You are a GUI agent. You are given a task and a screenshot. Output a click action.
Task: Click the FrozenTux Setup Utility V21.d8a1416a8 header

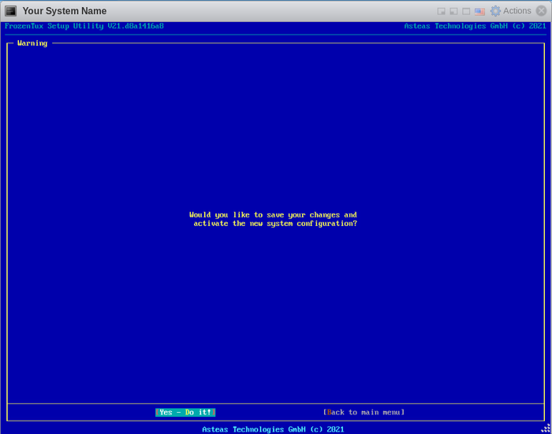[84, 26]
